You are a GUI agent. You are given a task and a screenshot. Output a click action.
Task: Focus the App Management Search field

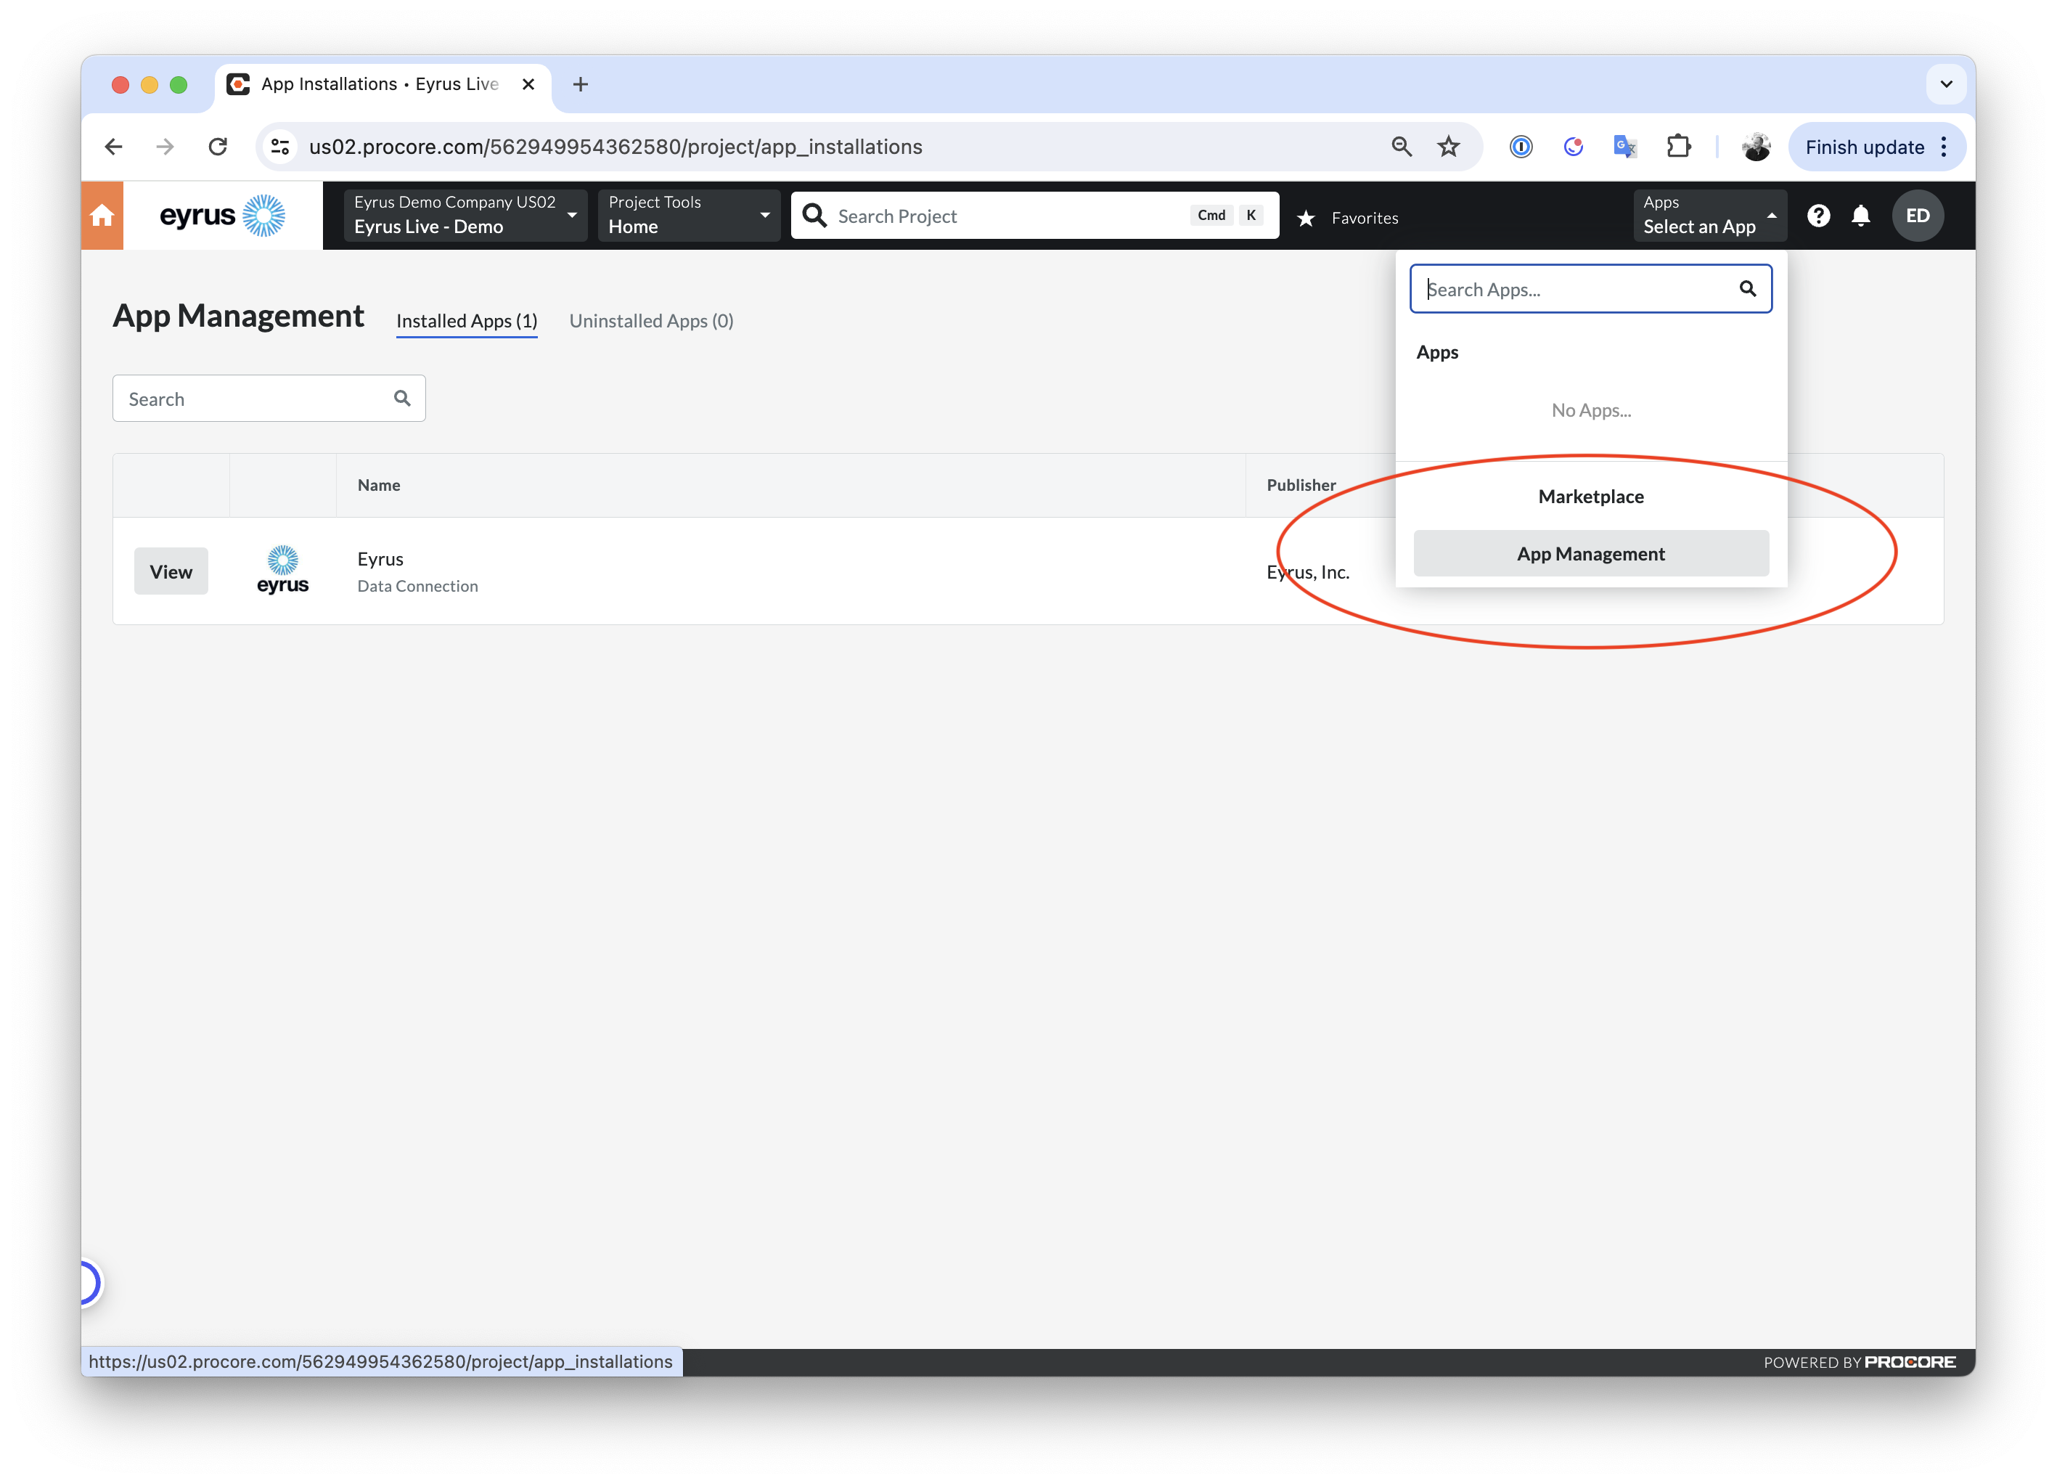click(269, 398)
